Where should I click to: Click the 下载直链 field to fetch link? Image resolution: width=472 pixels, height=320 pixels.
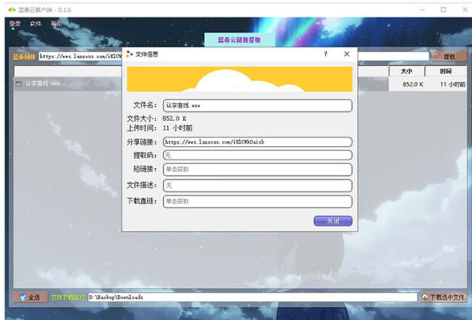coord(257,202)
